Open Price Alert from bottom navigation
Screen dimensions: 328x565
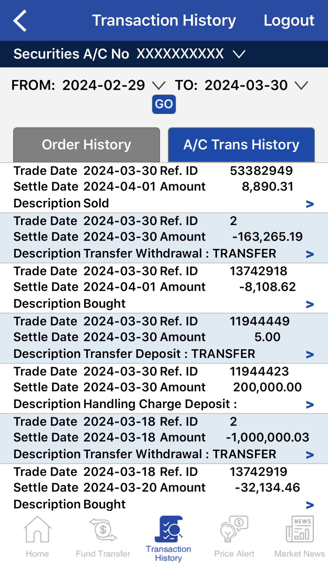point(234,537)
